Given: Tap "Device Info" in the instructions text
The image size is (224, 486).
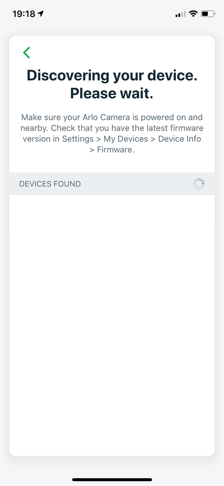Looking at the screenshot, I should coord(179,139).
